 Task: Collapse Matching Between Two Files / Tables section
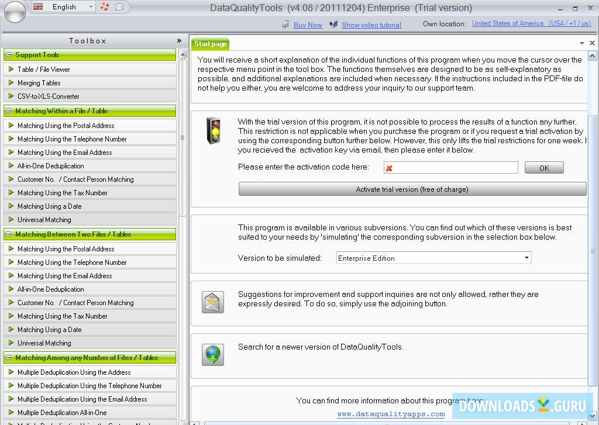(x=9, y=234)
